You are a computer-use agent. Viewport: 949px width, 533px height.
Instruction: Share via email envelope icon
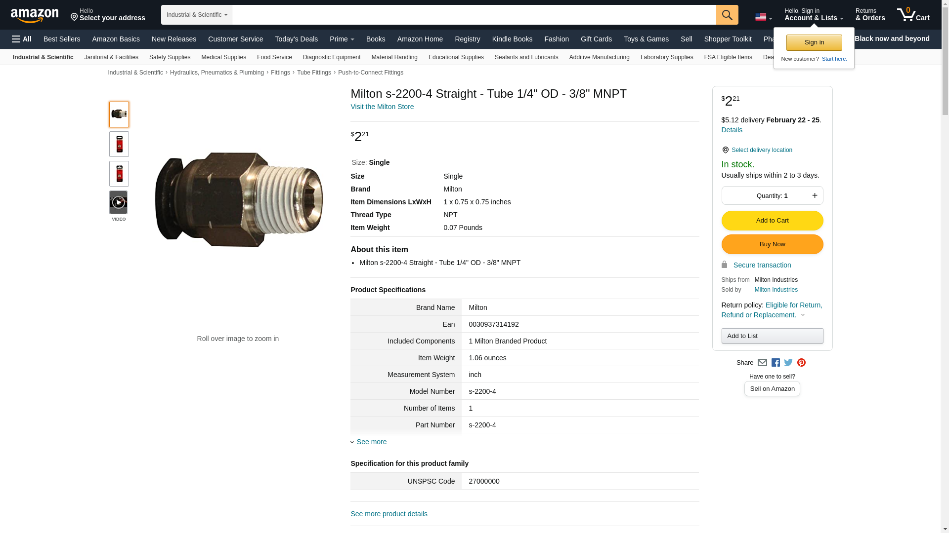click(x=762, y=363)
